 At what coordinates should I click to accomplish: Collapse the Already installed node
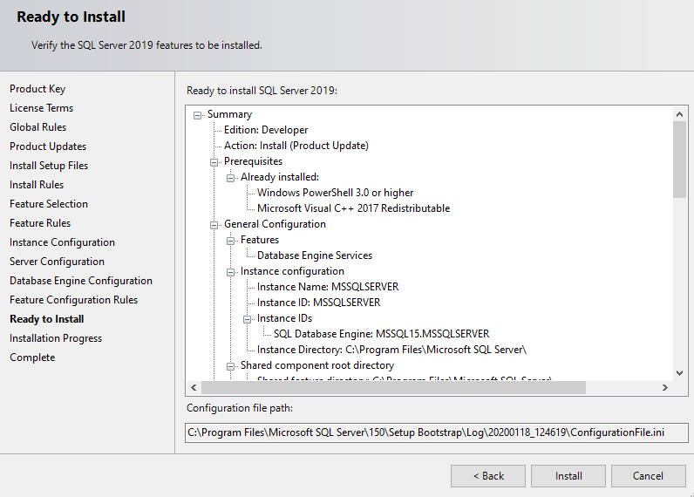pos(232,178)
